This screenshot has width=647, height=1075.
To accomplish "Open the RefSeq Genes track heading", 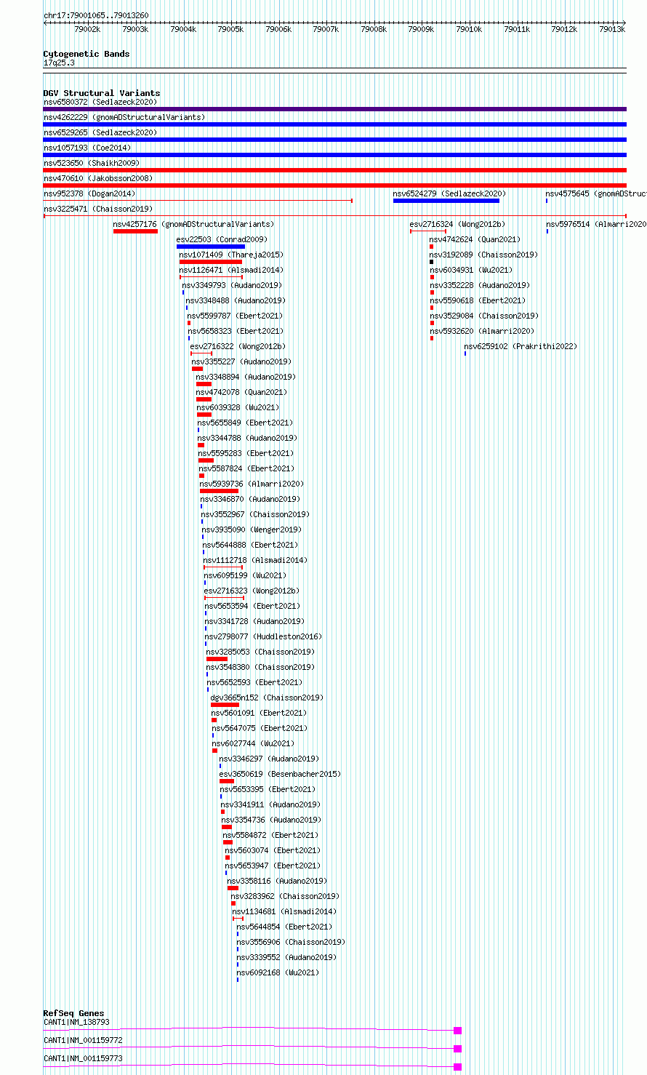I will pos(73,1013).
